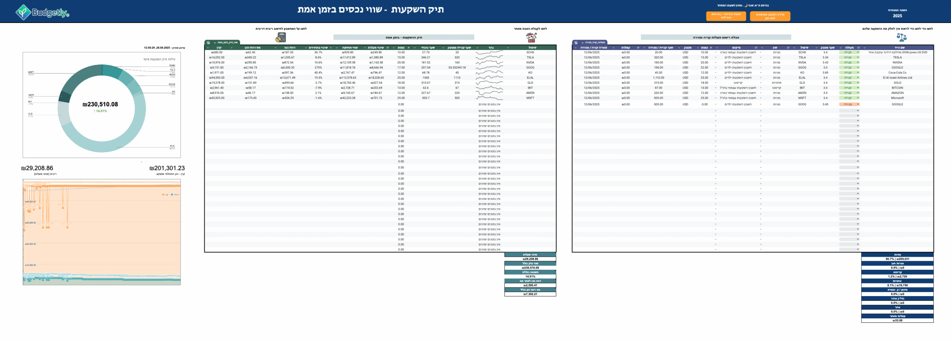Open the purple buy/sell table name tab menu
This screenshot has width=951, height=342.
click(x=582, y=43)
